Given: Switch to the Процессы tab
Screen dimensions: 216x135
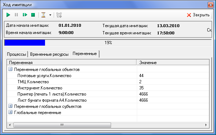Looking at the screenshot, I should (x=16, y=54).
